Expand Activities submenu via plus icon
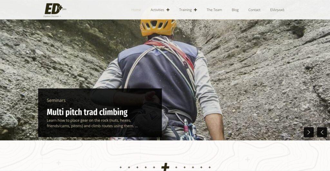Screen dimensions: 330x171 pyautogui.click(x=168, y=10)
